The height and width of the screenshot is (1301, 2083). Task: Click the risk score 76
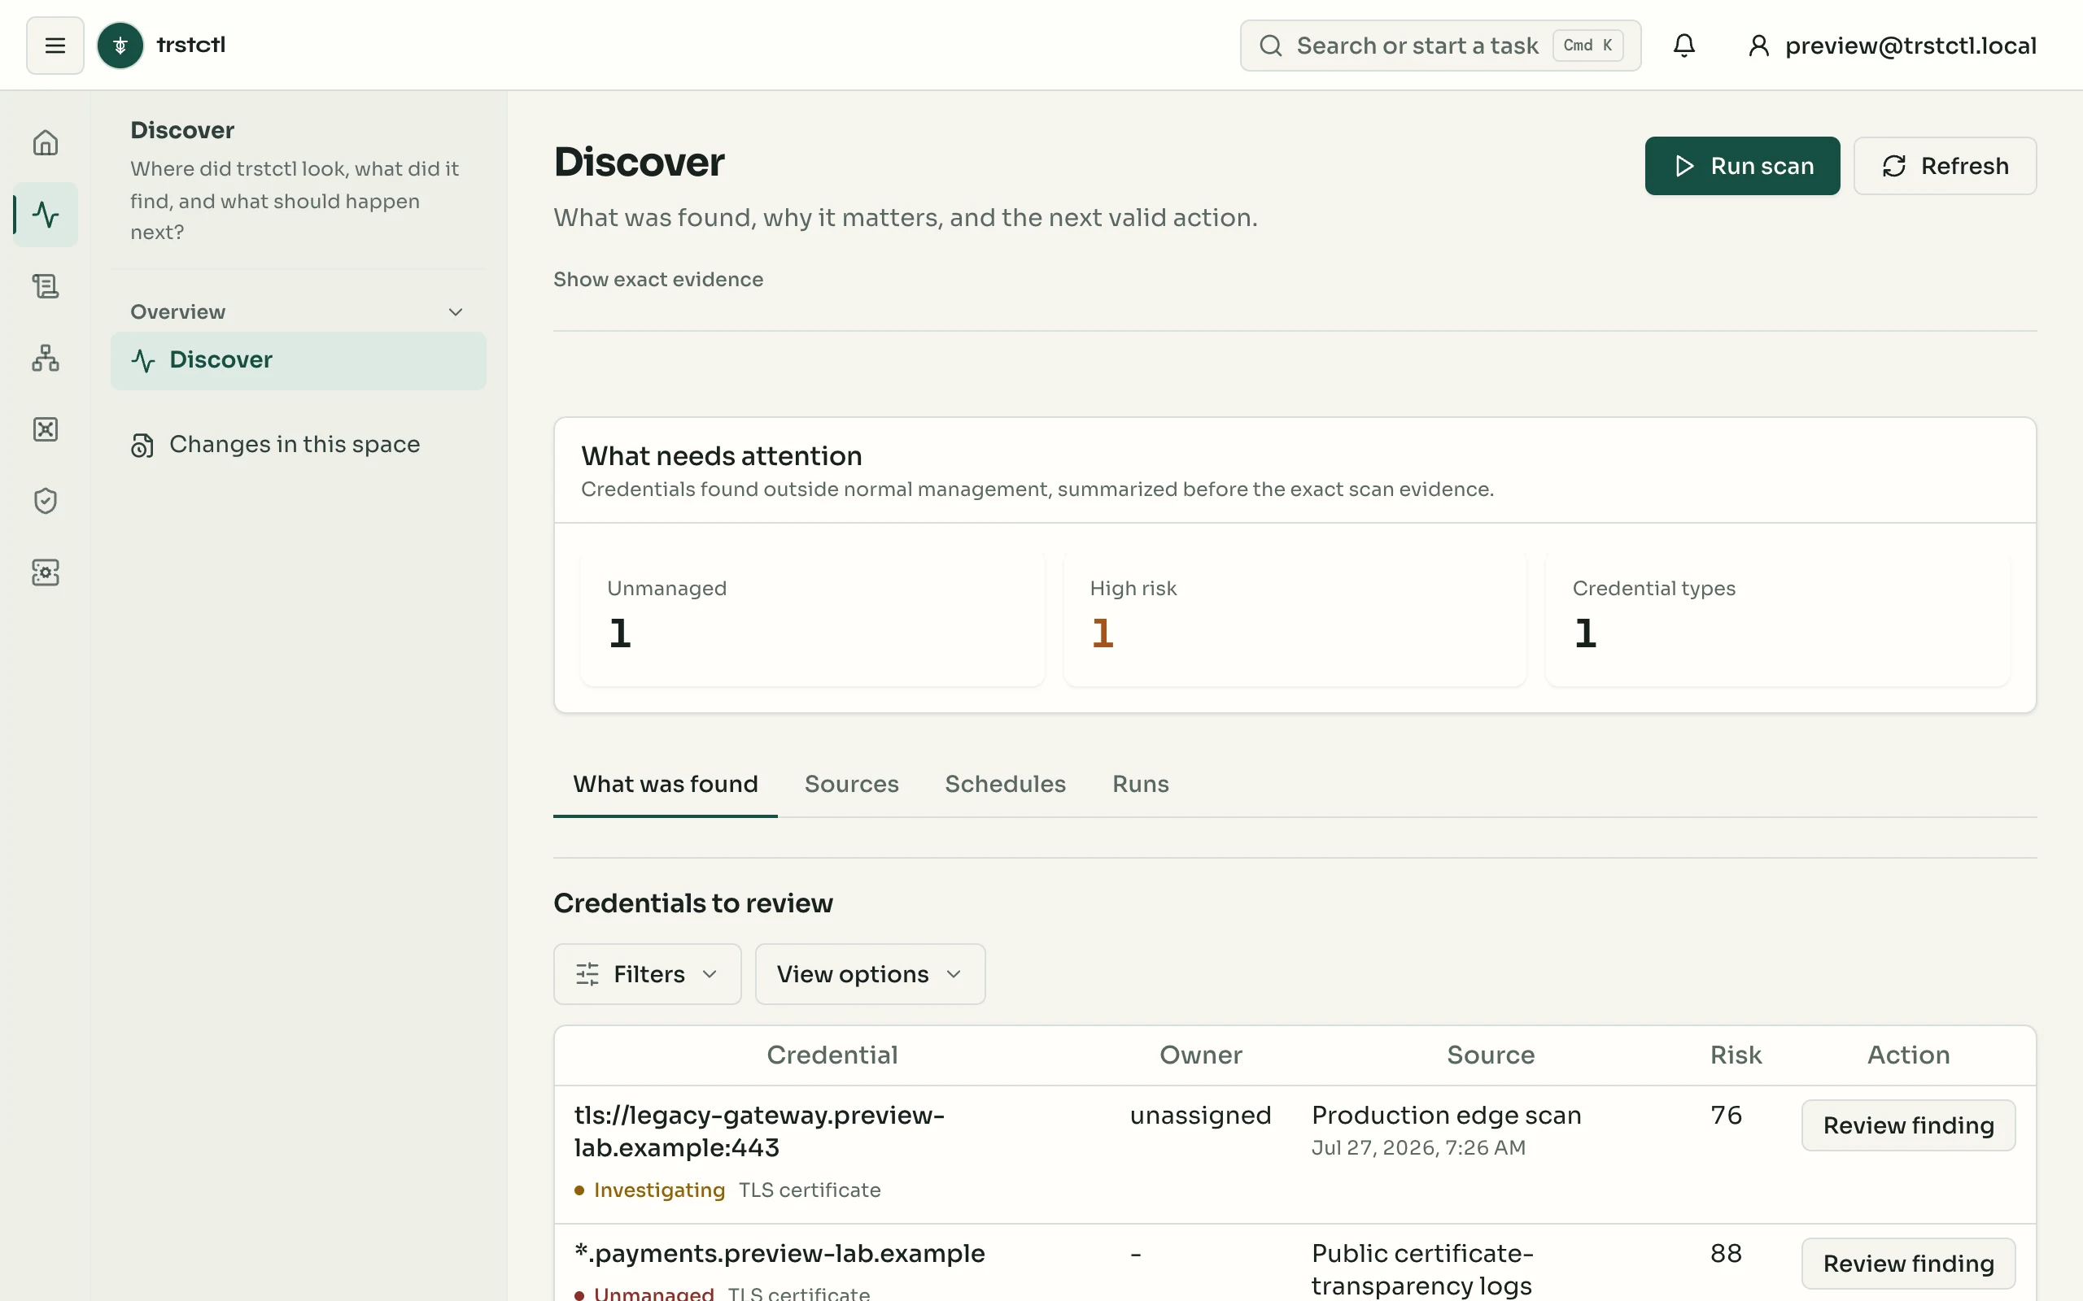coord(1726,1115)
